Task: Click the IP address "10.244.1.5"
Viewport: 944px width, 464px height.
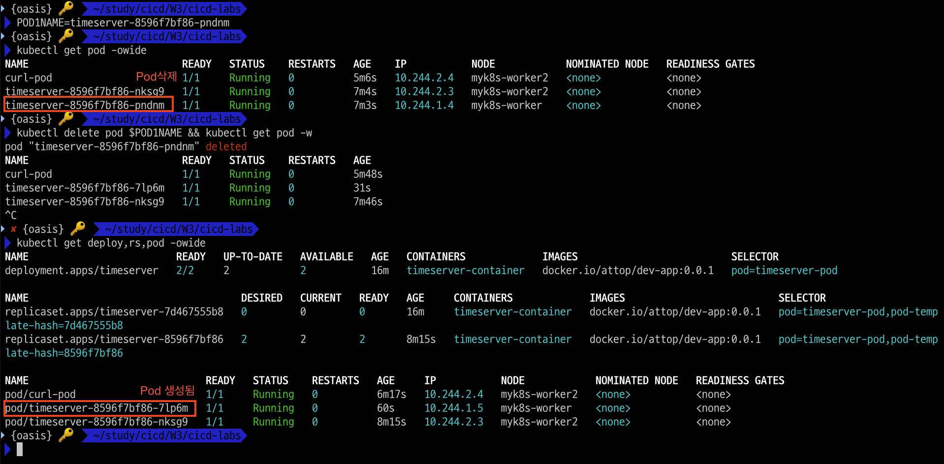Action: [454, 408]
